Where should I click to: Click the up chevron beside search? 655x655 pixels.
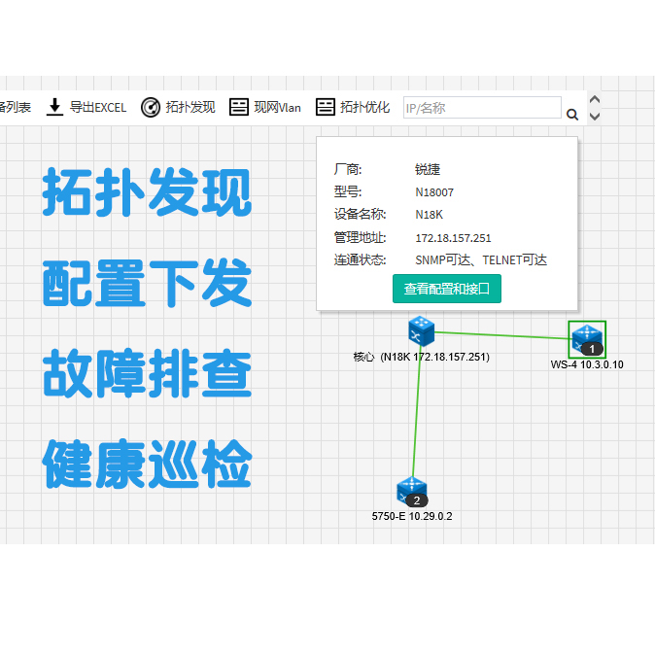595,100
